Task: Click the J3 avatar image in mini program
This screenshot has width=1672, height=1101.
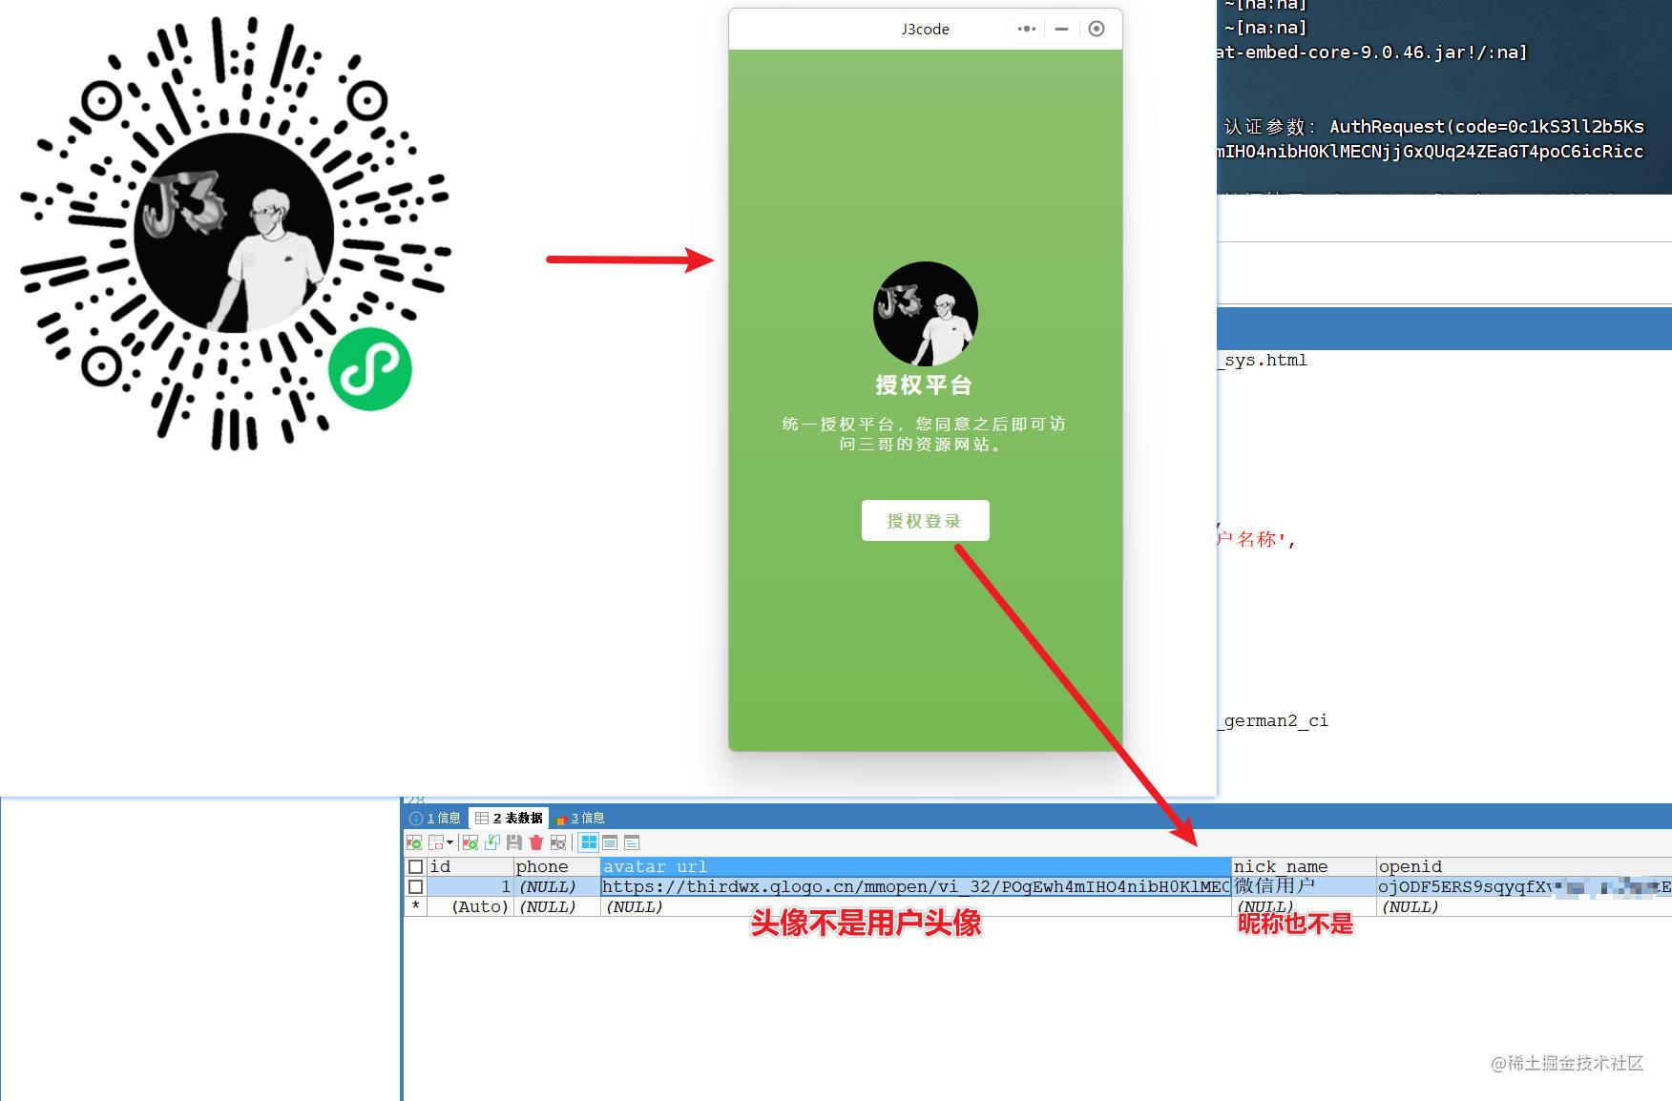Action: pyautogui.click(x=926, y=314)
